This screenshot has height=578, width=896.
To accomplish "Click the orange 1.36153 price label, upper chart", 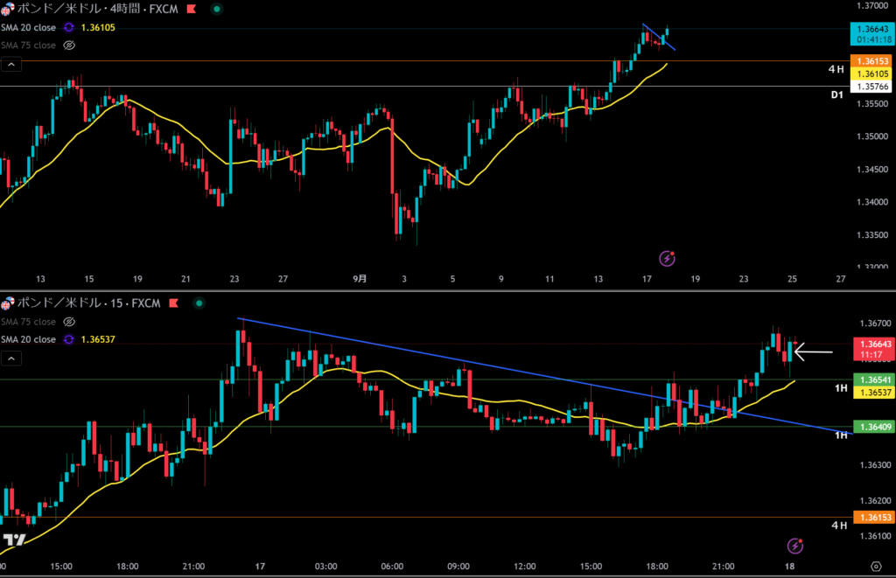I will tap(871, 61).
